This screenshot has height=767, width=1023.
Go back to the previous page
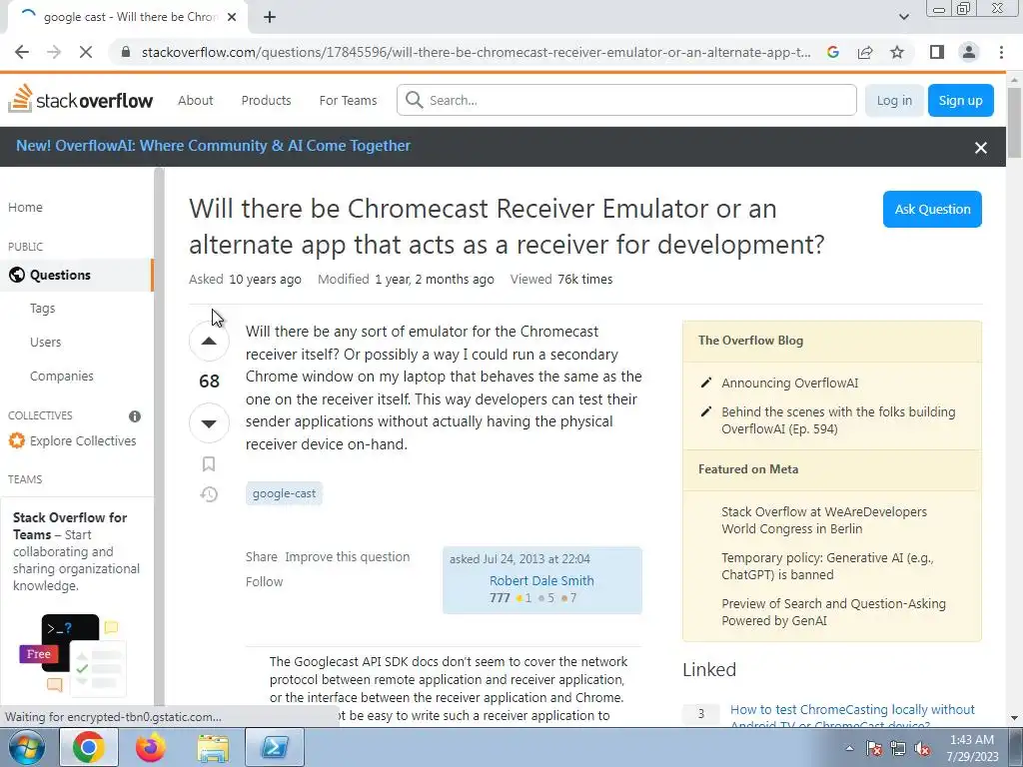point(22,52)
